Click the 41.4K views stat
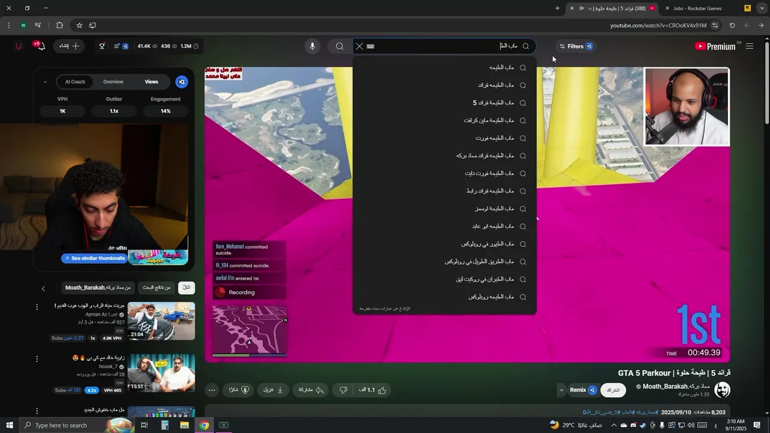 click(147, 46)
